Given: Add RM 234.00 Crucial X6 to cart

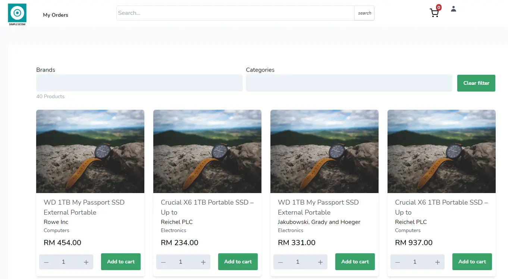Looking at the screenshot, I should point(238,262).
